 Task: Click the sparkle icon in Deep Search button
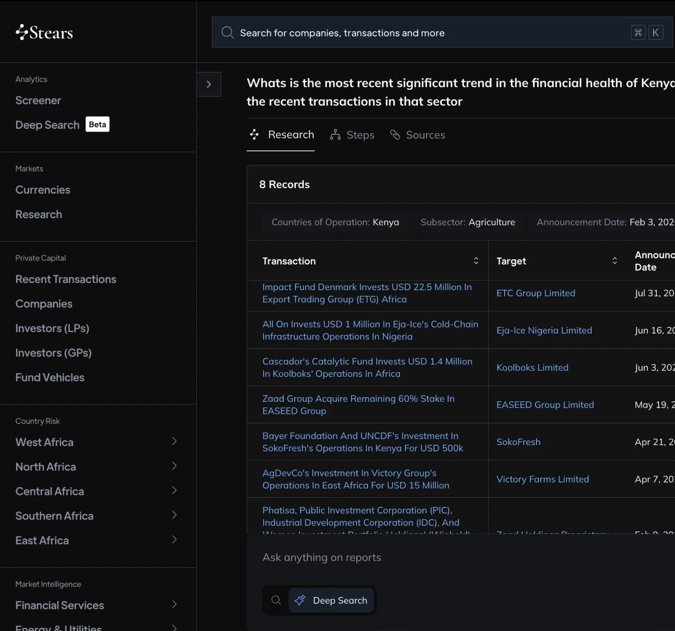point(300,600)
